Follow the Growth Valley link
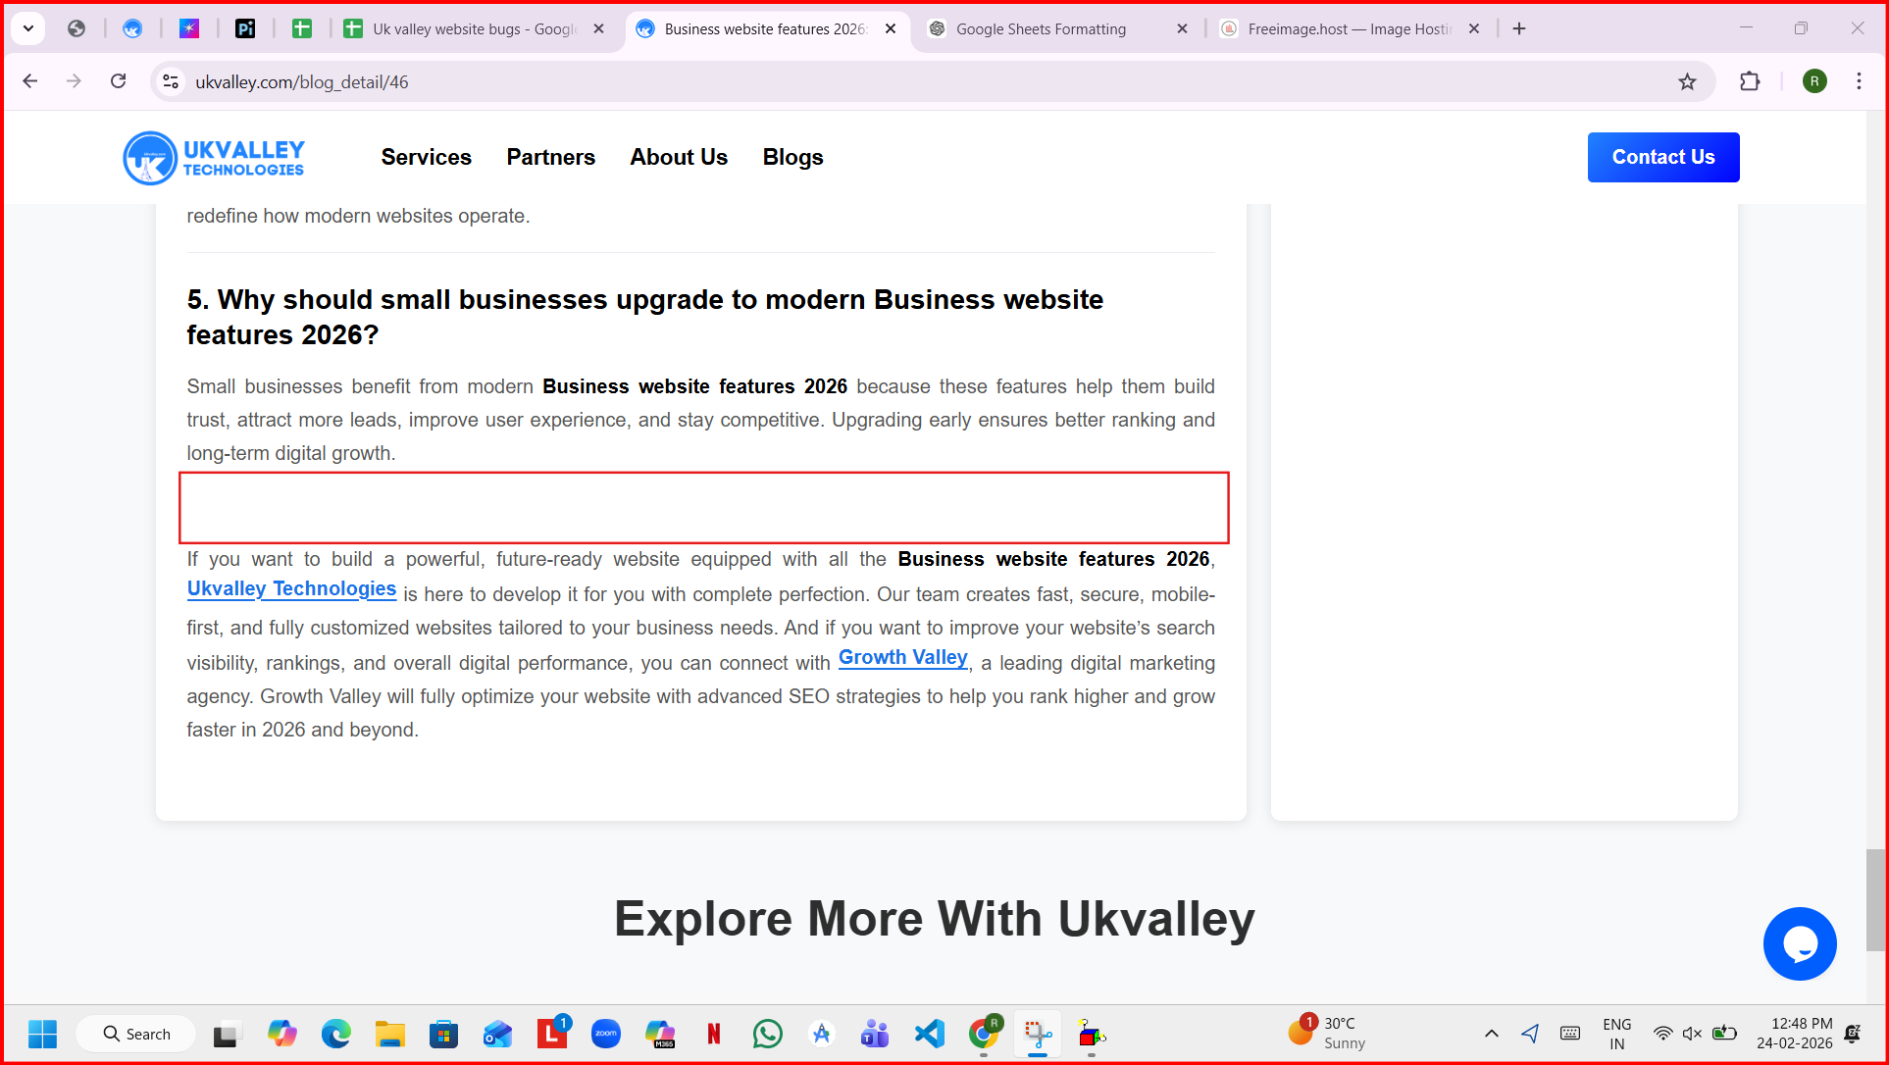This screenshot has width=1889, height=1065. 902,658
